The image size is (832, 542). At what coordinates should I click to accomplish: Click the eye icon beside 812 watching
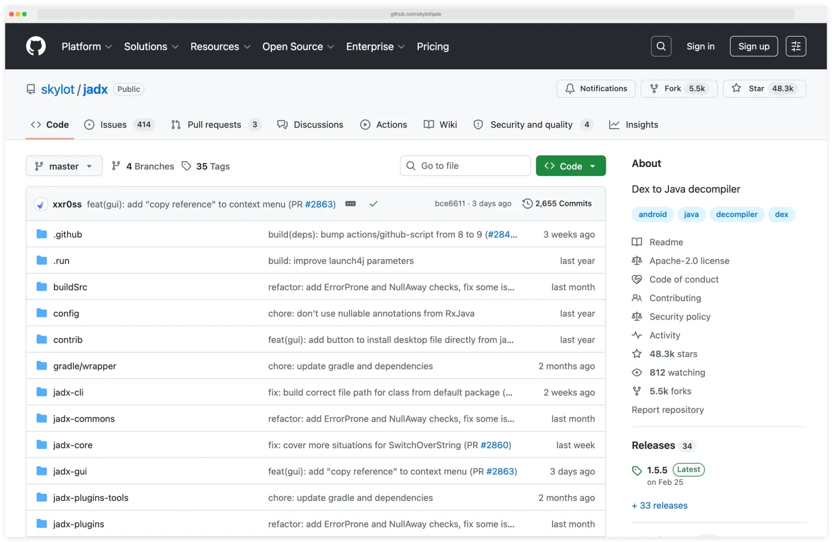click(637, 372)
